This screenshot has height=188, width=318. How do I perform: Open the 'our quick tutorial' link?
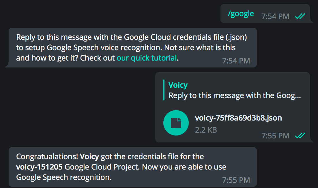(147, 58)
